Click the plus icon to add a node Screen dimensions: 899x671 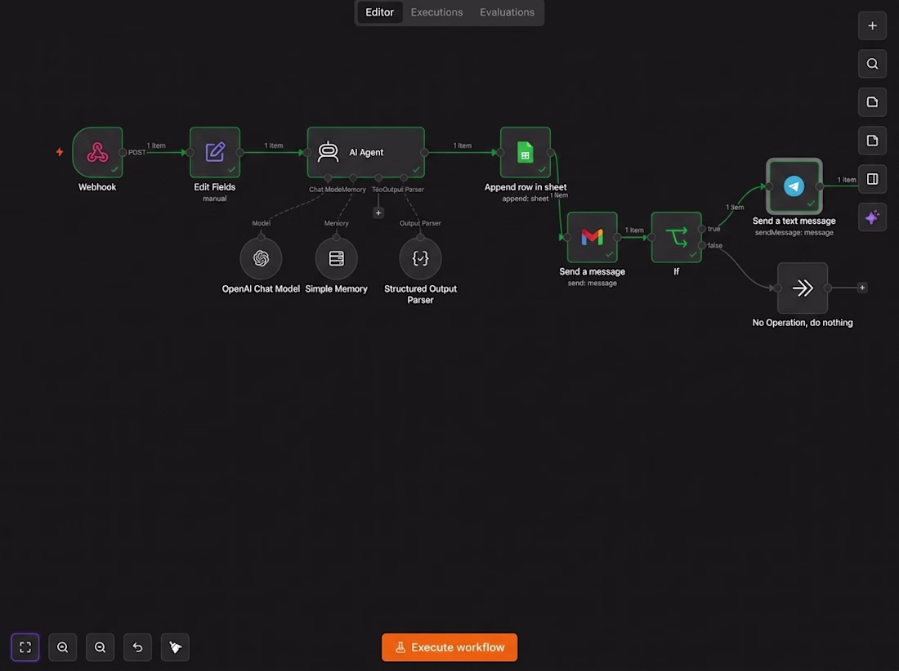(872, 26)
